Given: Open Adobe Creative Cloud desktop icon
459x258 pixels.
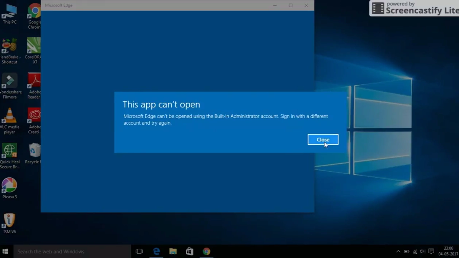Looking at the screenshot, I should (34, 121).
